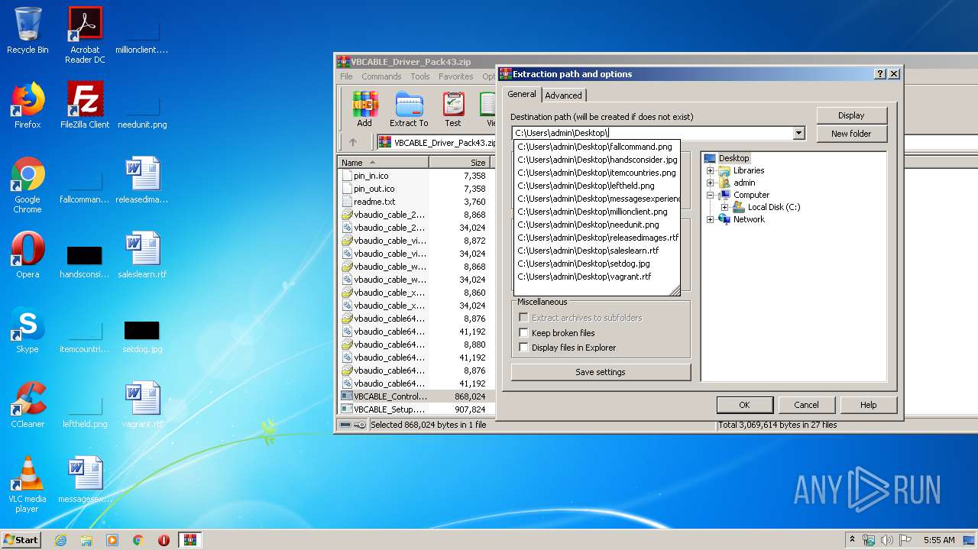This screenshot has height=550, width=978.
Task: Toggle Display files in Explorer checkbox
Action: 523,347
